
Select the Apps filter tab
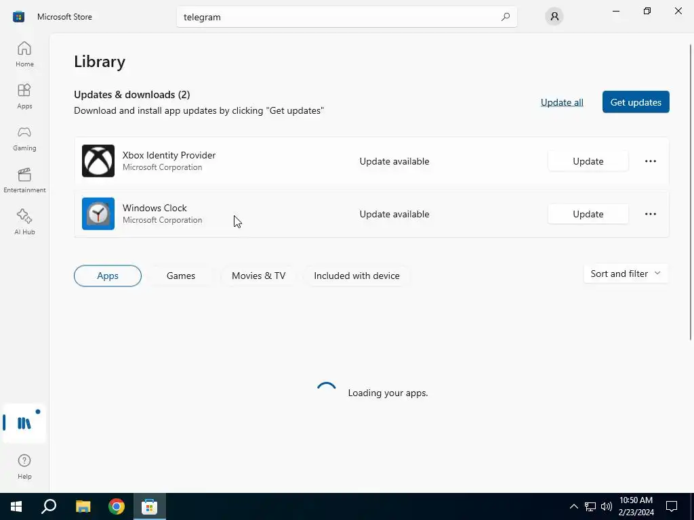coord(108,276)
